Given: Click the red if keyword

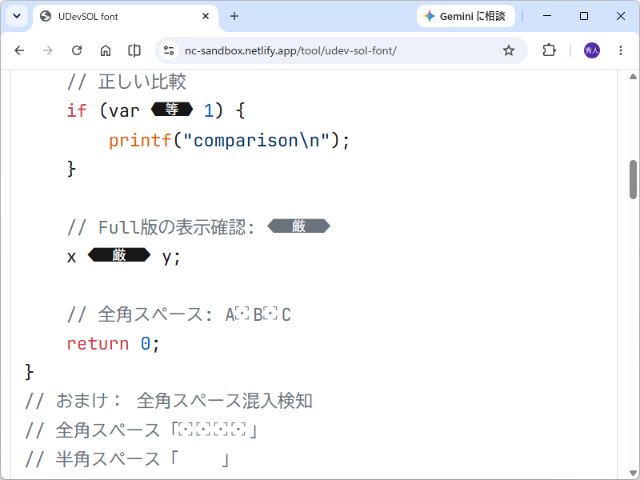Looking at the screenshot, I should pos(77,110).
